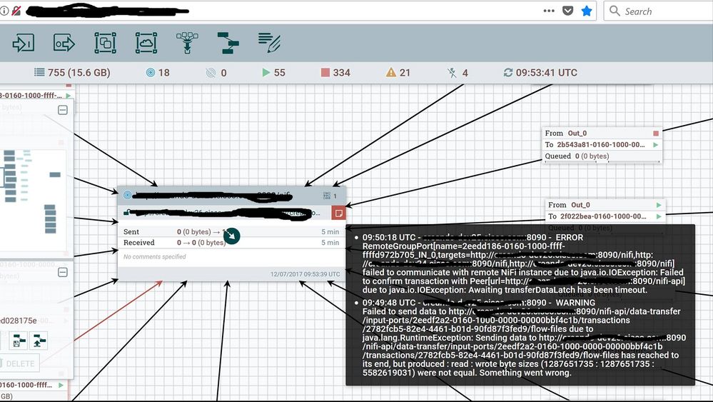Viewport: 713px width, 402px height.
Task: Click the From Out_0 label with red stop icon
Action: pyautogui.click(x=566, y=134)
